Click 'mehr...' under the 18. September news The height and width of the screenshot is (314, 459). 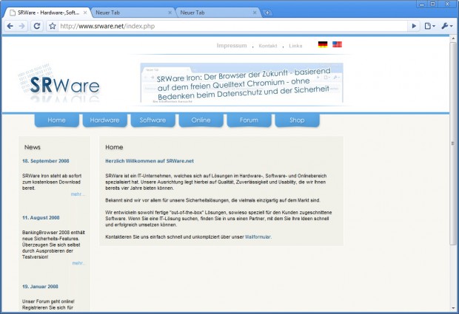pos(78,194)
